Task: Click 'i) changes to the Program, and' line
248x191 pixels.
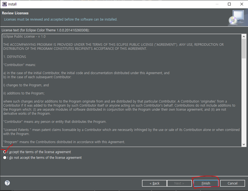Action: (26, 85)
